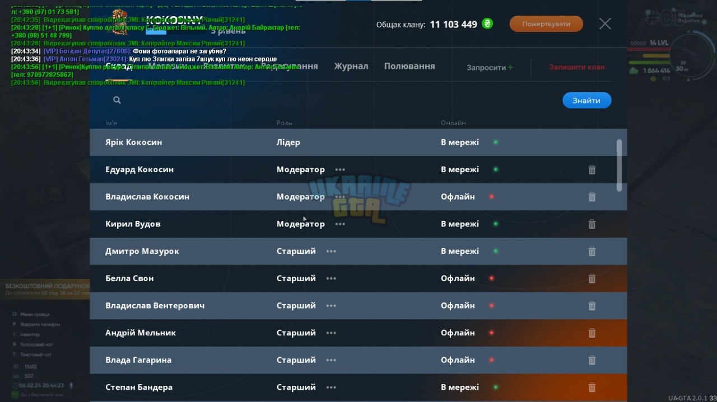
Task: Click member name Степан Бандера
Action: point(139,387)
